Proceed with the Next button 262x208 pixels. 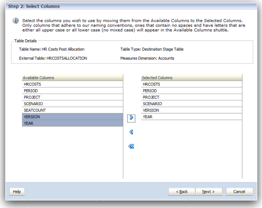tap(209, 192)
